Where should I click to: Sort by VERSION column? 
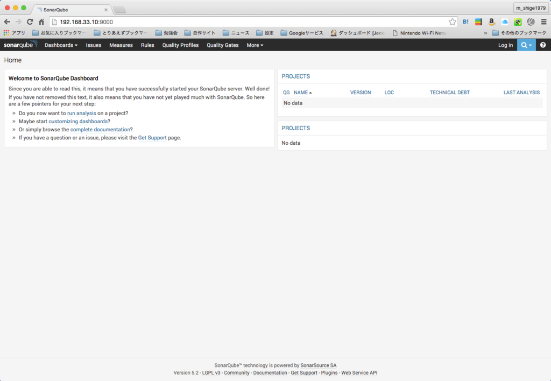click(361, 93)
